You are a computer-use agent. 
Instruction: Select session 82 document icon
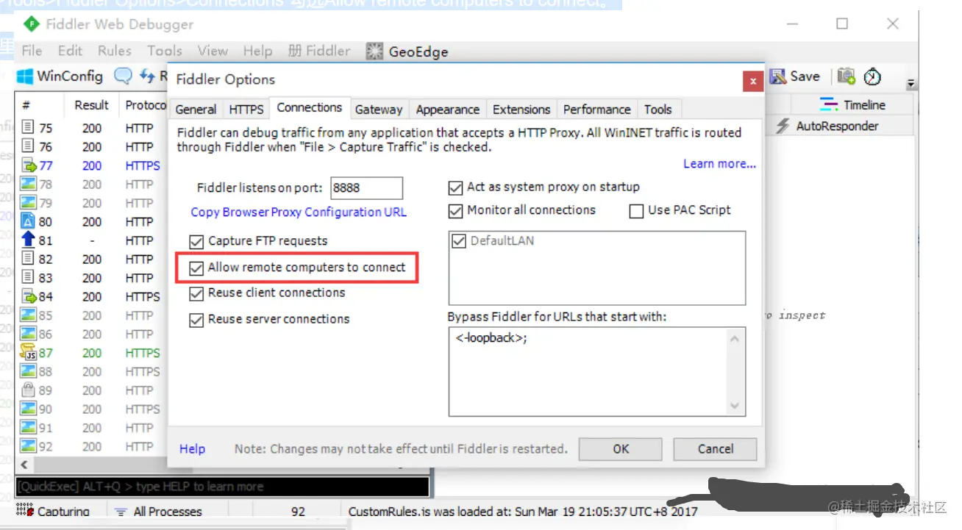pyautogui.click(x=28, y=259)
